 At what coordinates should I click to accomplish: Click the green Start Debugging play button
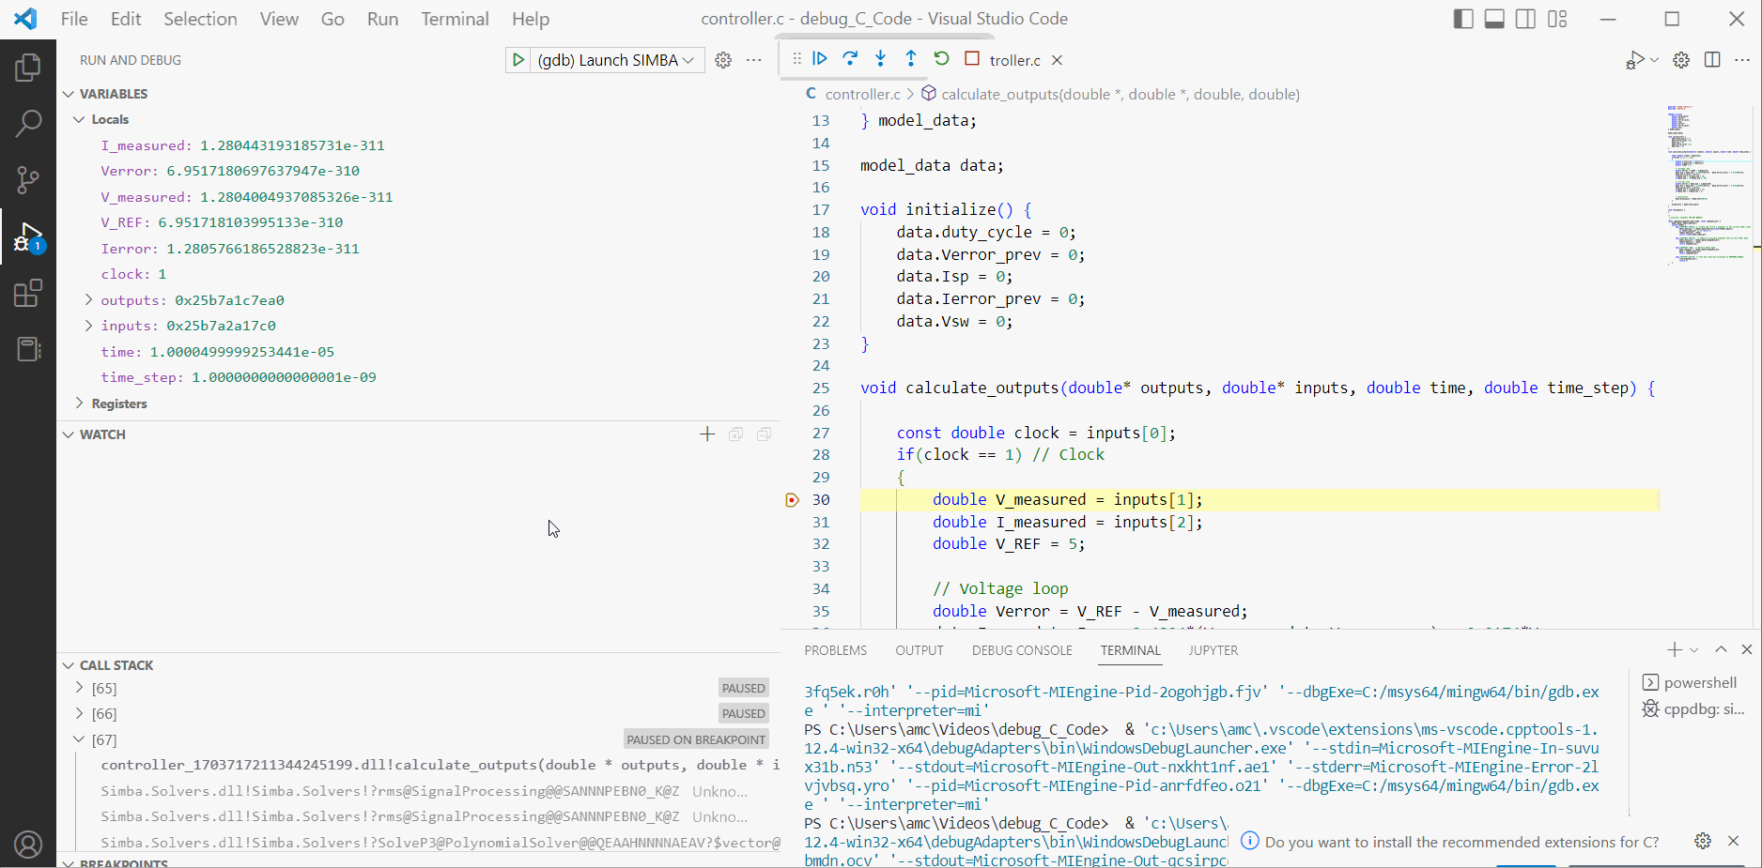[518, 60]
